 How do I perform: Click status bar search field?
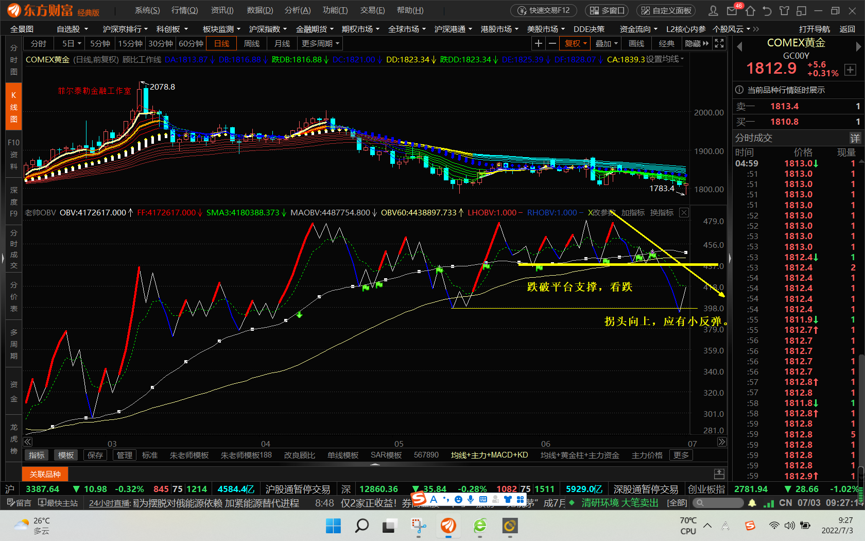718,503
